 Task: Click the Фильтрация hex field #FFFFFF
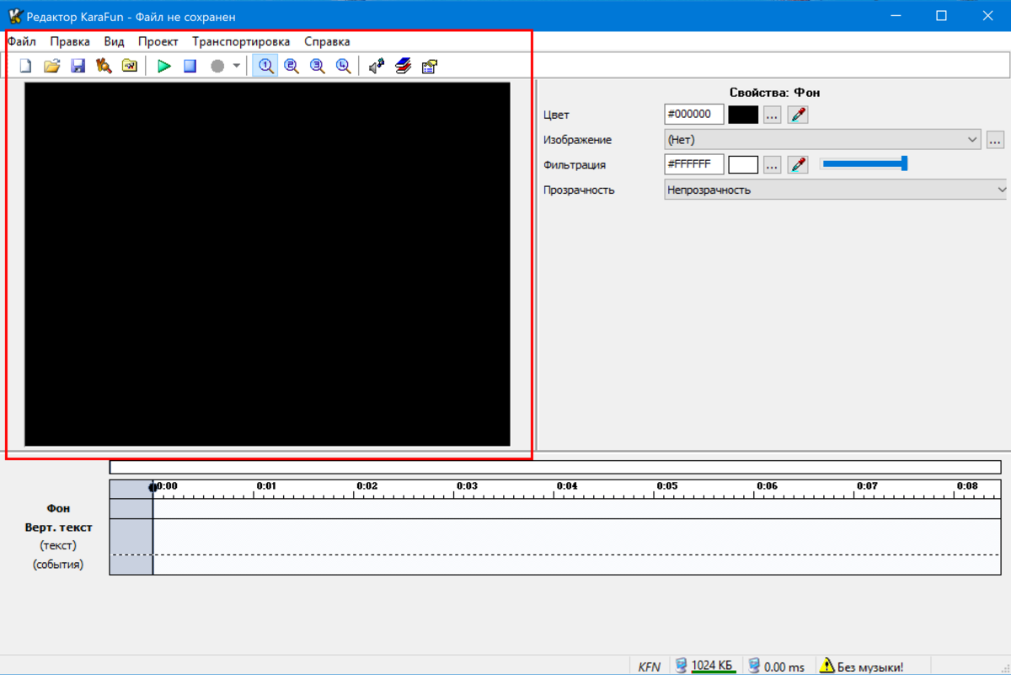694,164
